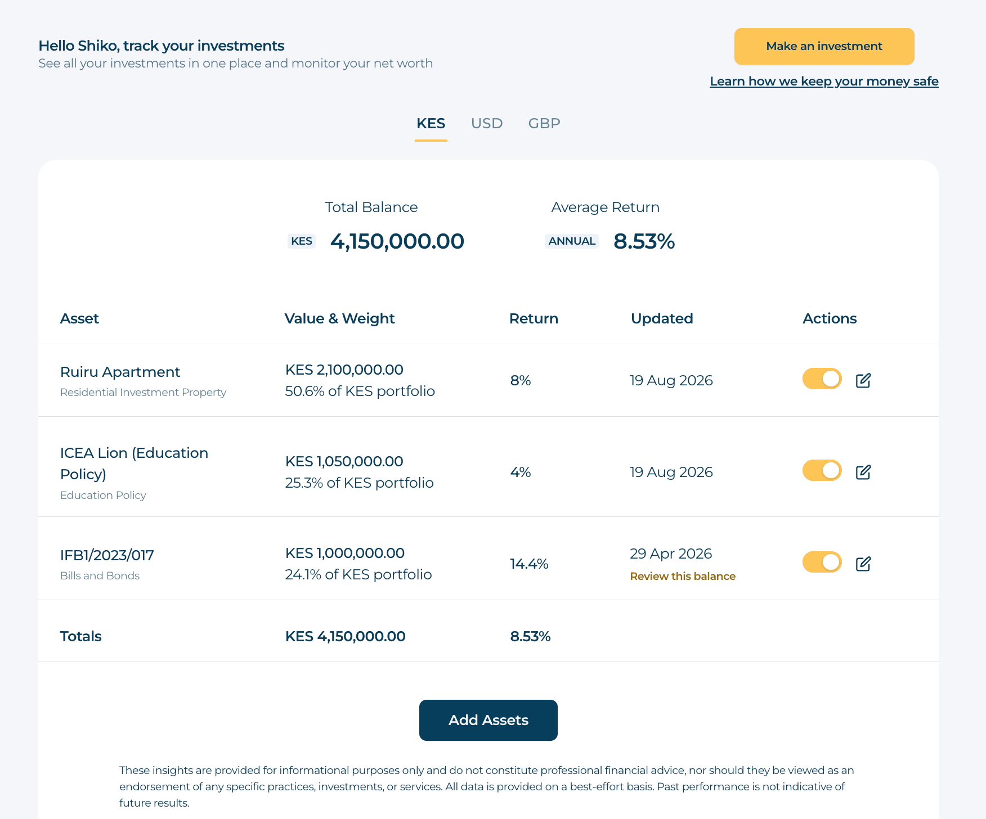Screen dimensions: 986x819
Task: Click Make an investment button
Action: click(824, 46)
